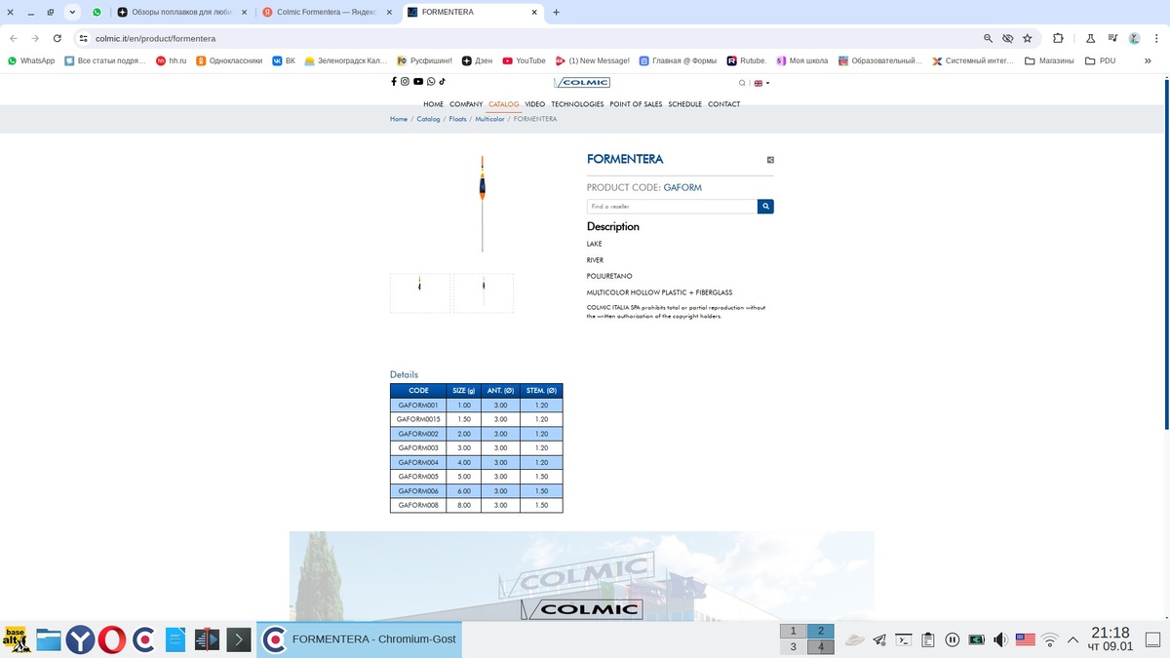Launch Opera from the taskbar
This screenshot has width=1170, height=658.
[112, 639]
